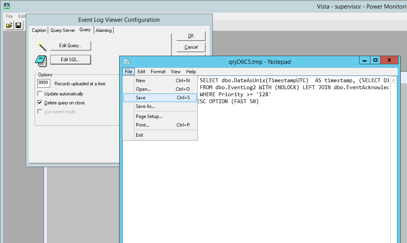
Task: Open the Notepad Edit menu
Action: [x=141, y=72]
